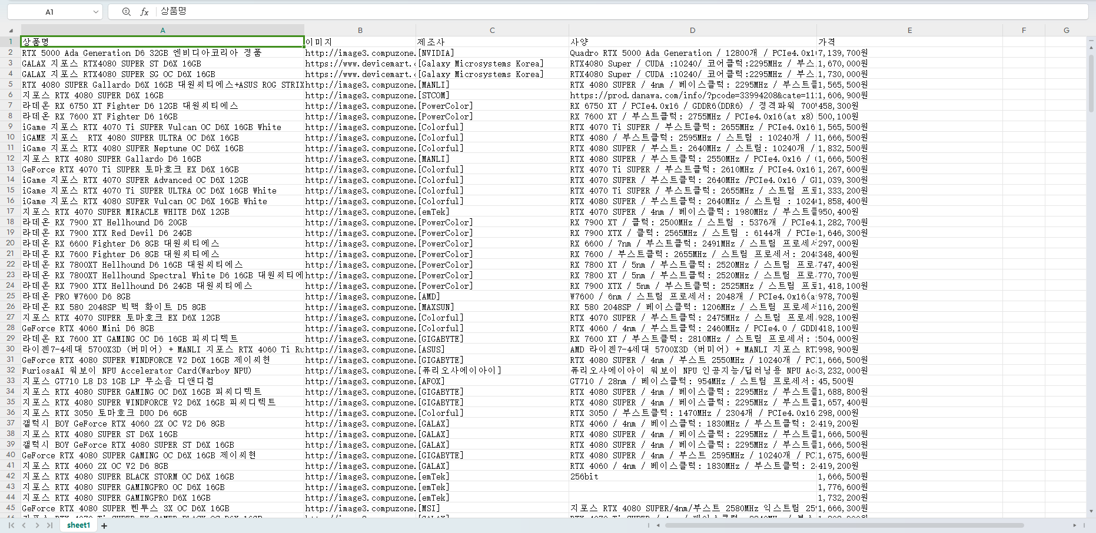The image size is (1096, 533).
Task: Click horizontal scrollbar right arrow
Action: [x=1075, y=525]
